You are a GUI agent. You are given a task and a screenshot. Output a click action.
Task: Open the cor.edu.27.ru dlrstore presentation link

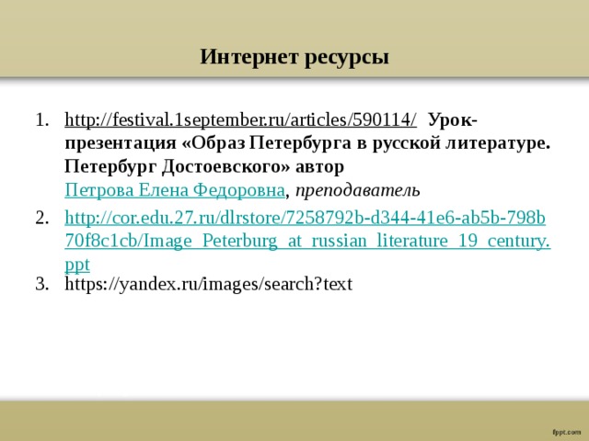[x=307, y=241]
